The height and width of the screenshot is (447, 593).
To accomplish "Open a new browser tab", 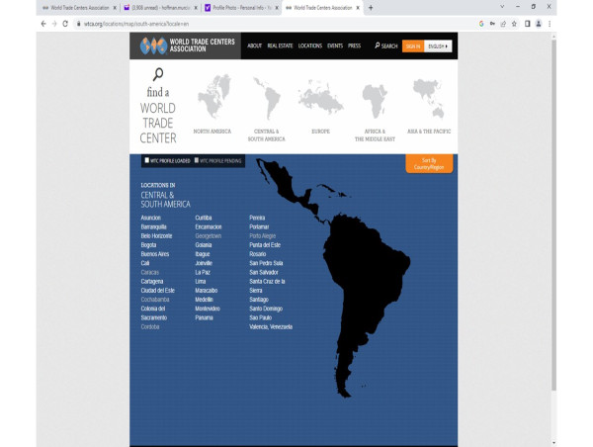I will pos(371,8).
